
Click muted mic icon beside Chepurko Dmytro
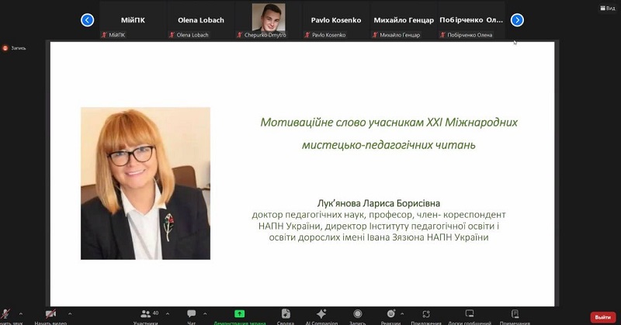click(239, 35)
